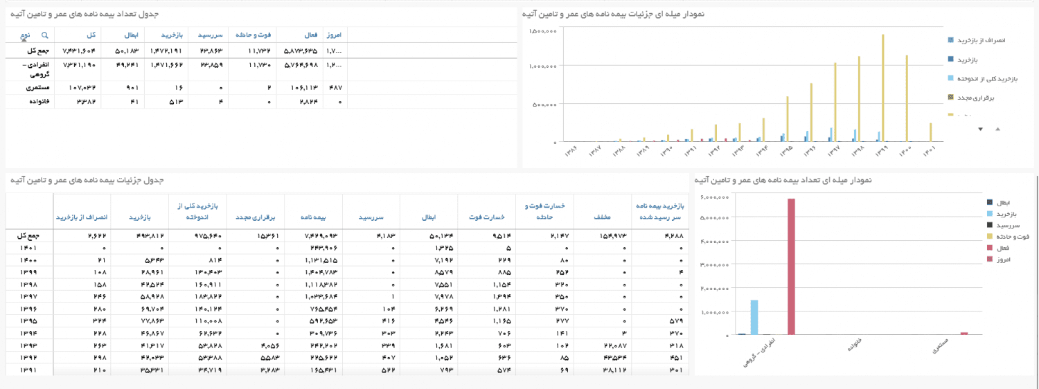The width and height of the screenshot is (1039, 389).
Task: Sort the count table by the فعال column
Action: click(311, 35)
